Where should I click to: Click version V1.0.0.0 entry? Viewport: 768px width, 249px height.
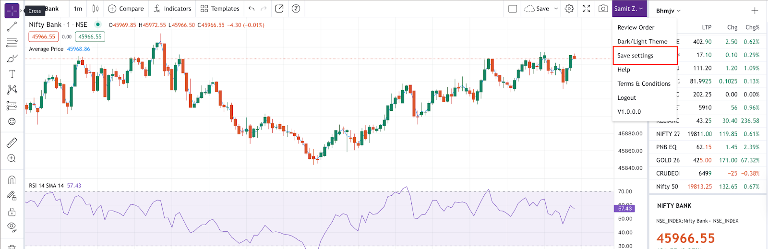click(x=629, y=112)
